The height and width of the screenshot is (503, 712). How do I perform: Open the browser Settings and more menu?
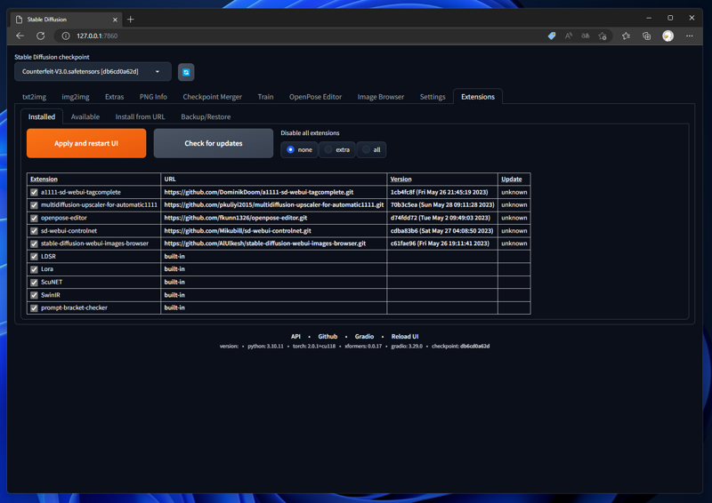point(689,36)
